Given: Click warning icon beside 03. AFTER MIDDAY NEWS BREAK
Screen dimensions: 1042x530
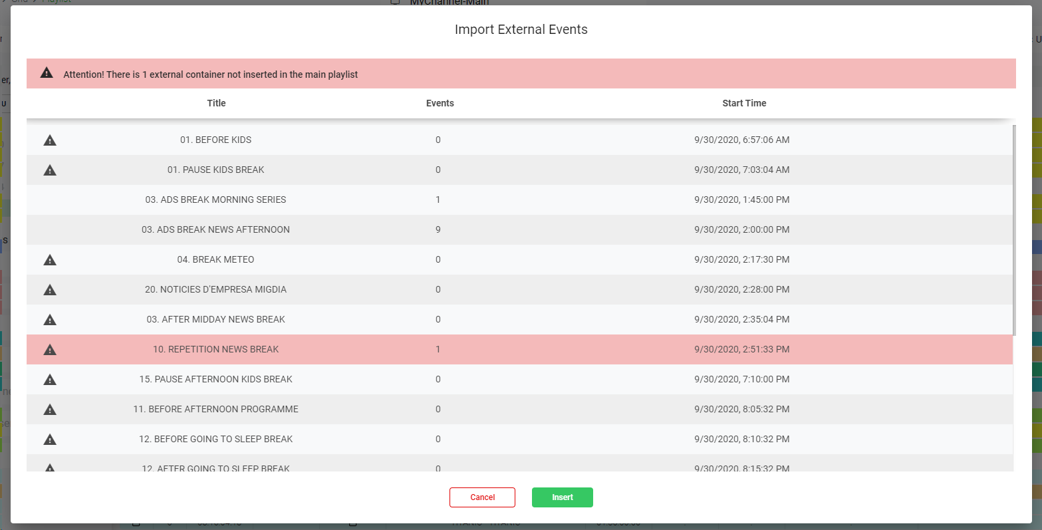Looking at the screenshot, I should coord(50,320).
